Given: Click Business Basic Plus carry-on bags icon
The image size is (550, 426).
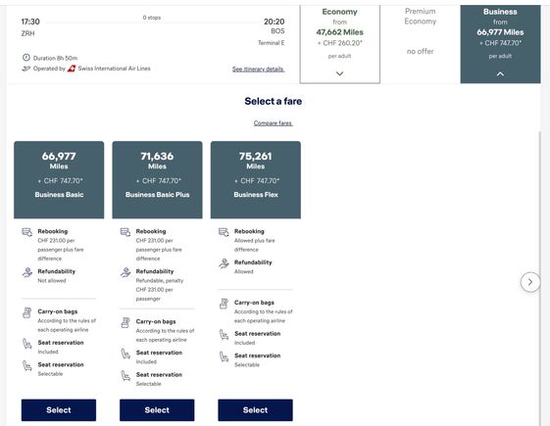Looking at the screenshot, I should click(125, 322).
